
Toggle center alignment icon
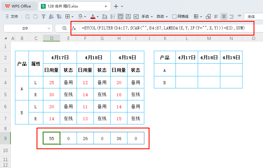coord(224,17)
